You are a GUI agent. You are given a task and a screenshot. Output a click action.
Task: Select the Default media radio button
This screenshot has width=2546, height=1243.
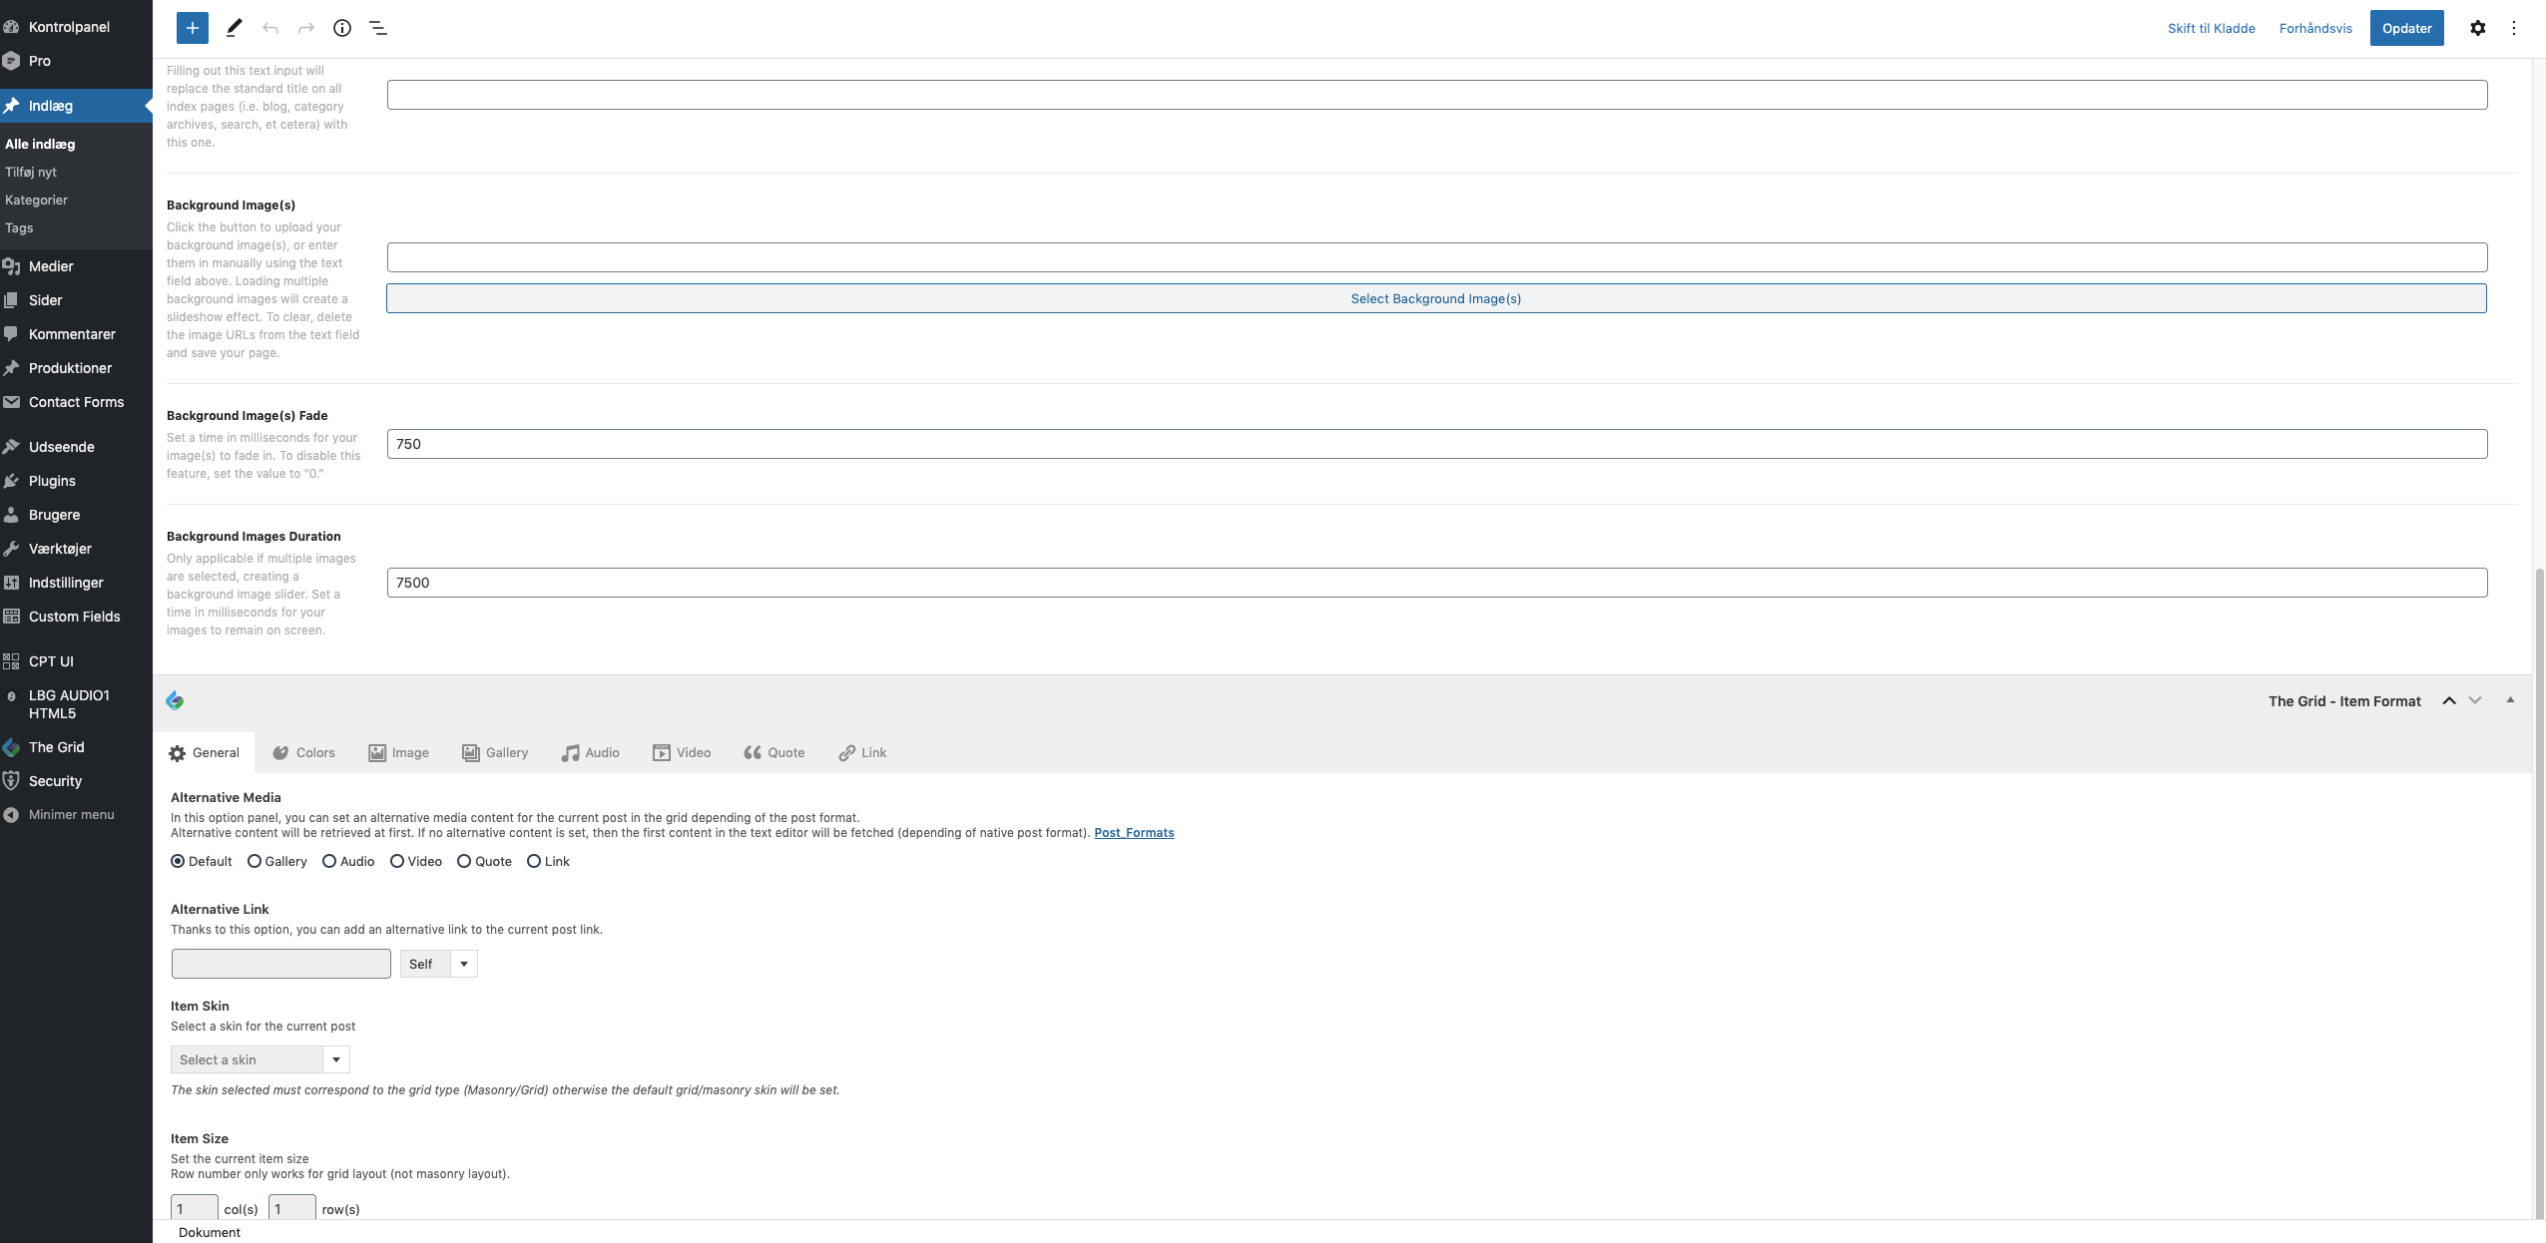point(178,861)
